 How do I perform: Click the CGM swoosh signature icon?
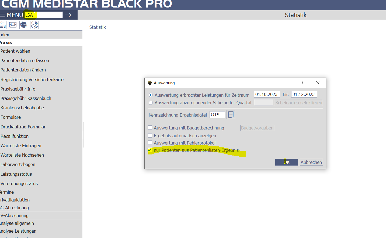(34, 25)
